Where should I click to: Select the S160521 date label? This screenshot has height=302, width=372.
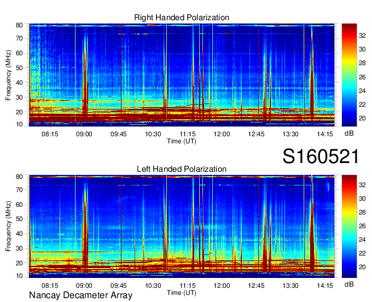321,156
